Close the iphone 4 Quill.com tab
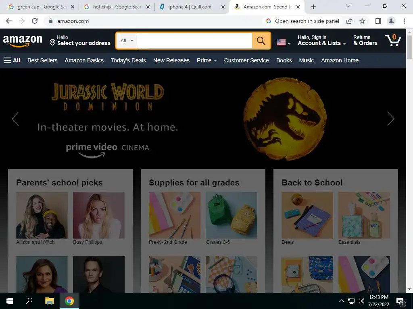The height and width of the screenshot is (309, 413). (x=223, y=7)
